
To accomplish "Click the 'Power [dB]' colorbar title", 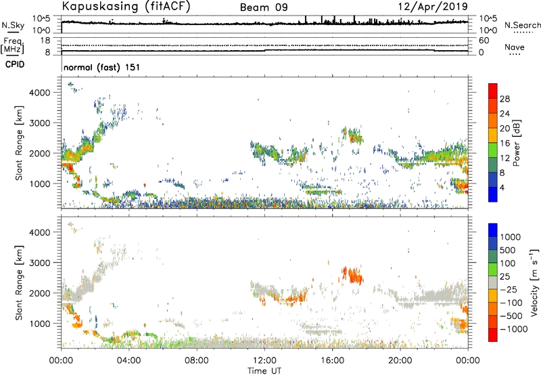I will pos(516,143).
